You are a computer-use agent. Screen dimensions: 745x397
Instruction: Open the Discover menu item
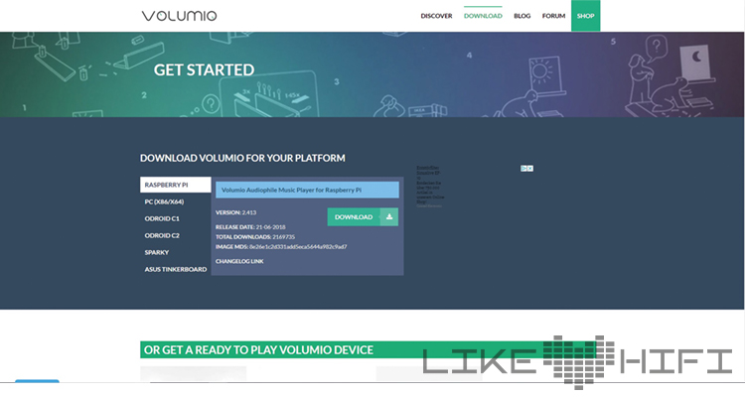tap(436, 16)
